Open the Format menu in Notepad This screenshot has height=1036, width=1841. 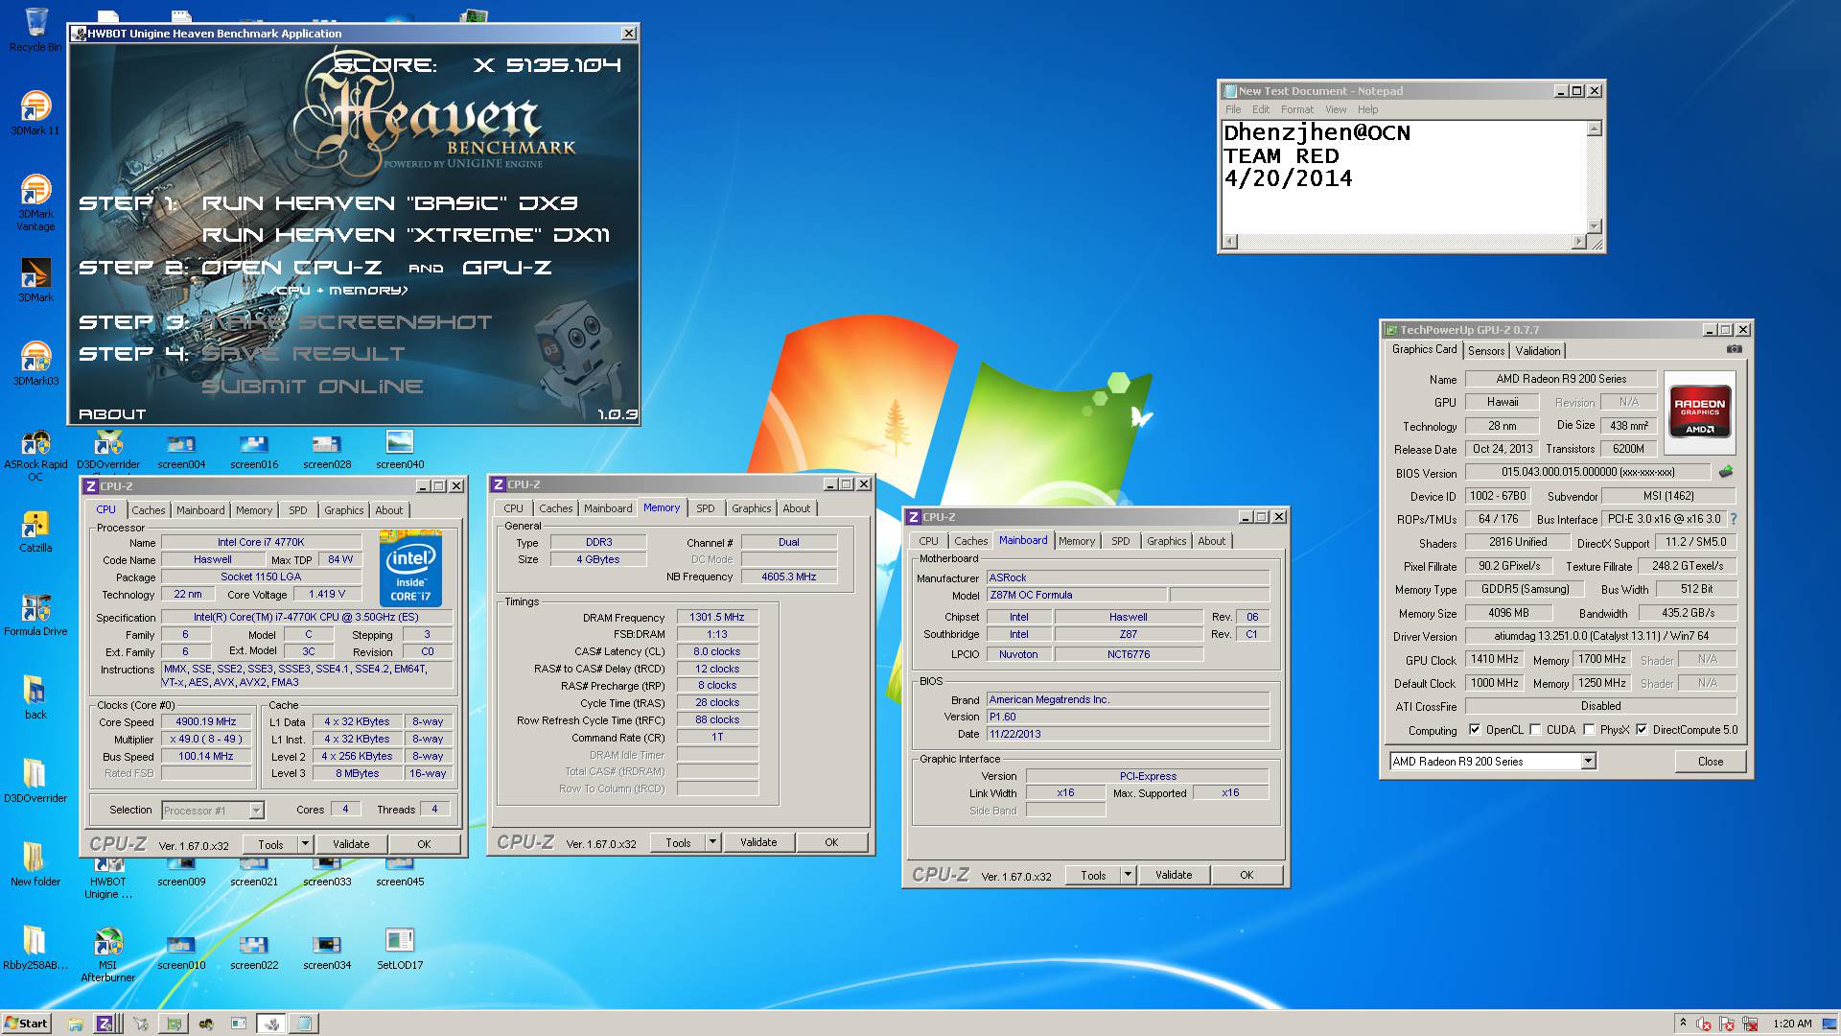1297,109
